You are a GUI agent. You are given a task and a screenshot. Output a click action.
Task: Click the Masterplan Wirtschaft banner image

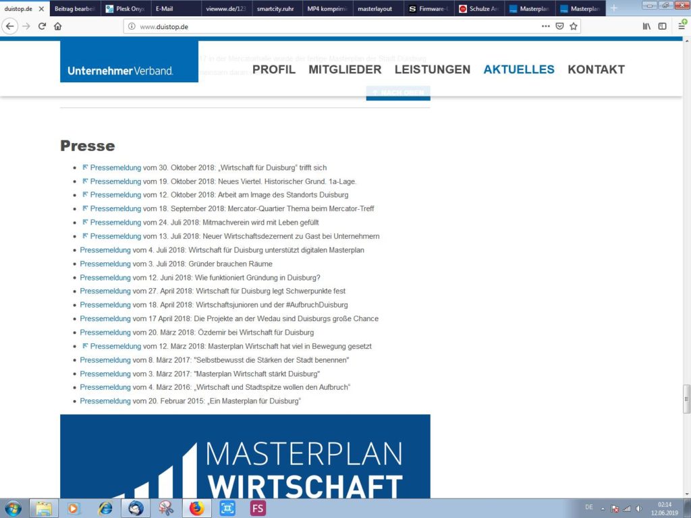click(x=245, y=457)
